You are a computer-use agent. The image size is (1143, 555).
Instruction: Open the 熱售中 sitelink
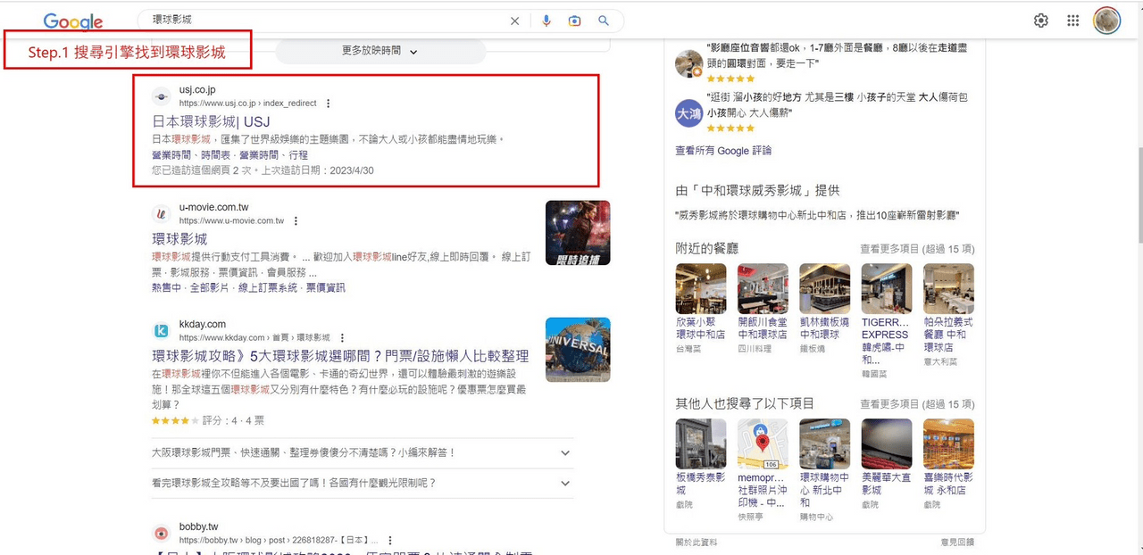(166, 287)
